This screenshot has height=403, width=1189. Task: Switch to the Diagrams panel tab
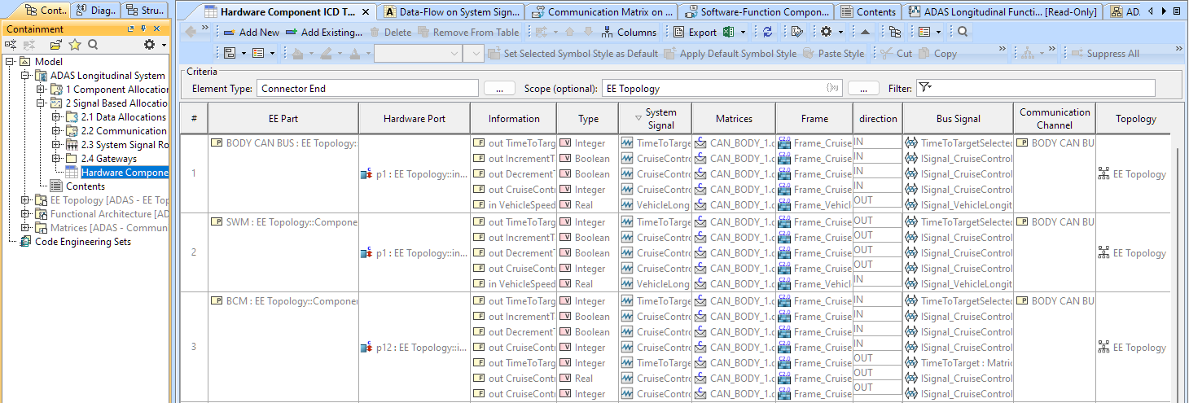[95, 11]
